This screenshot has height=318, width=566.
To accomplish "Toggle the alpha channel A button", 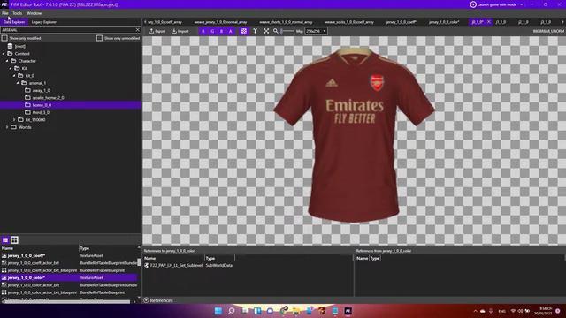I will point(230,31).
